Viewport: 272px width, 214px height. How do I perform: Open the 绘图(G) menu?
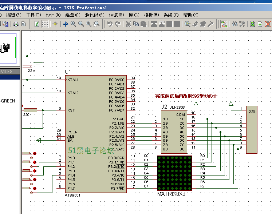(x=73, y=15)
